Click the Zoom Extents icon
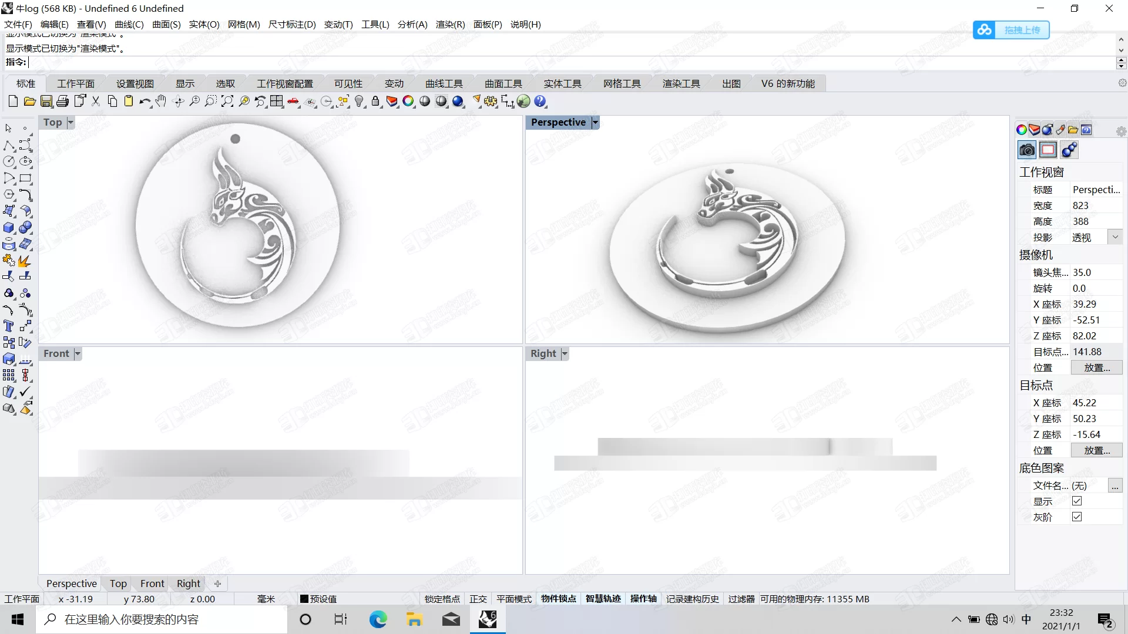 227,102
